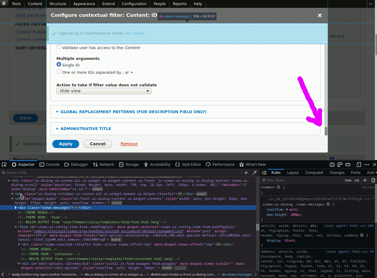Take a screenshot with the camera icon
Image resolution: width=377 pixels, height=278 pixels.
point(332,165)
